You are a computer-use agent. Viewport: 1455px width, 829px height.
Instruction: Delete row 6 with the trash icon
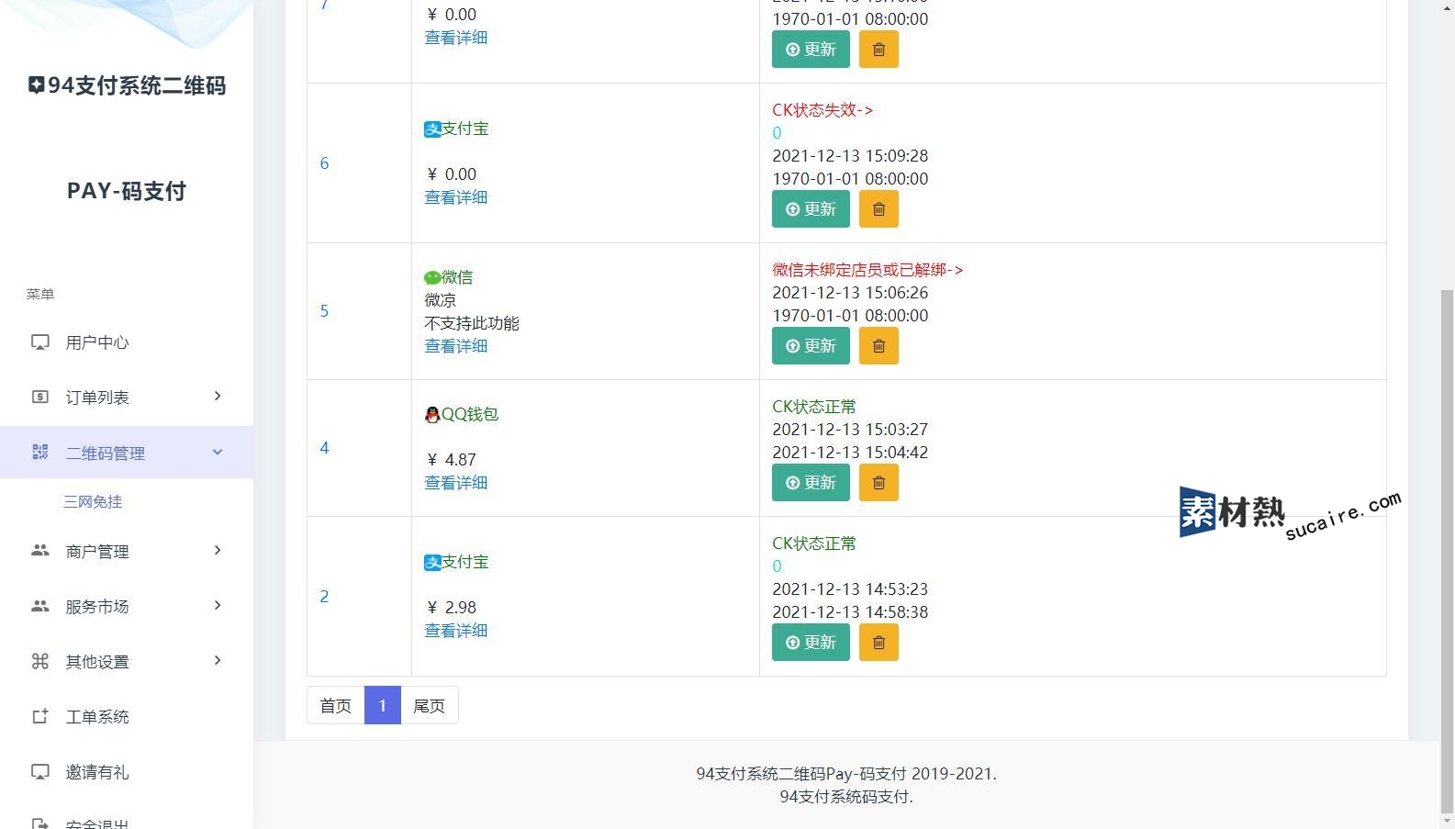879,209
